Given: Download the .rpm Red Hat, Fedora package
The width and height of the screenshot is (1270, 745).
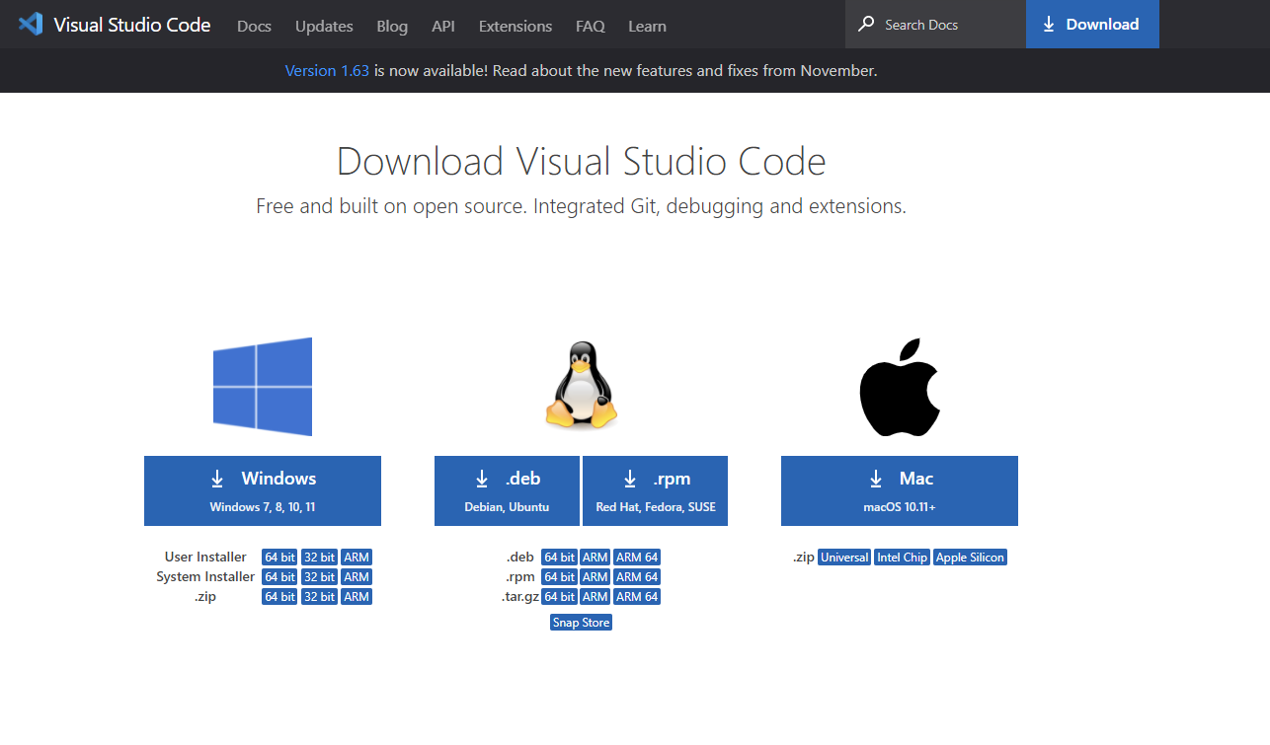Looking at the screenshot, I should pos(656,490).
